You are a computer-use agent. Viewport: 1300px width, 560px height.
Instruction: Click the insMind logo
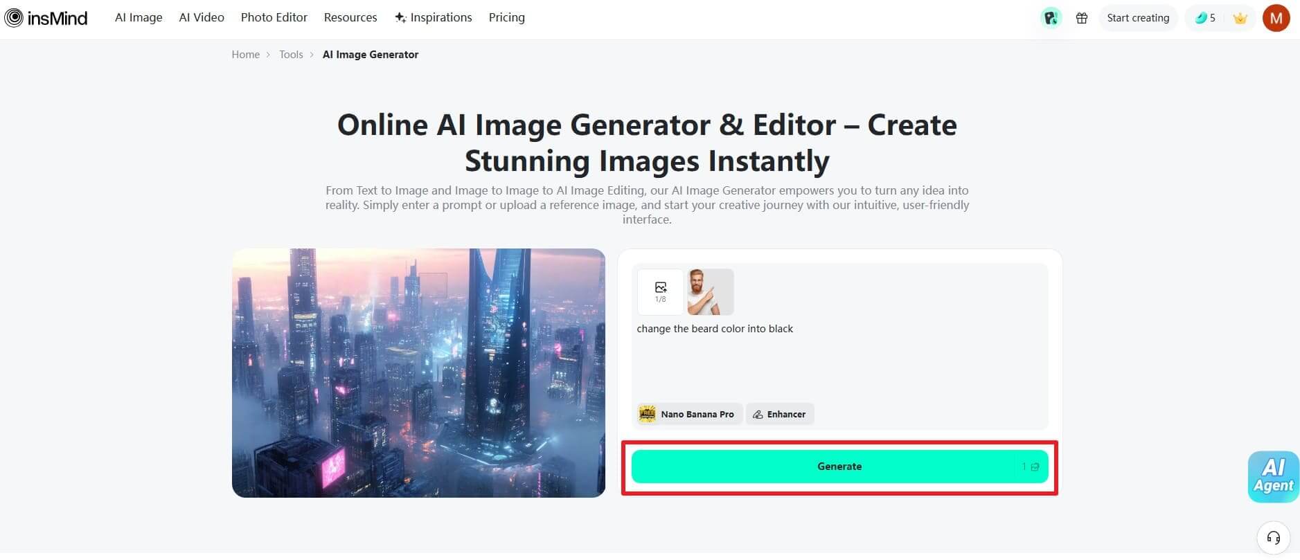coord(46,18)
